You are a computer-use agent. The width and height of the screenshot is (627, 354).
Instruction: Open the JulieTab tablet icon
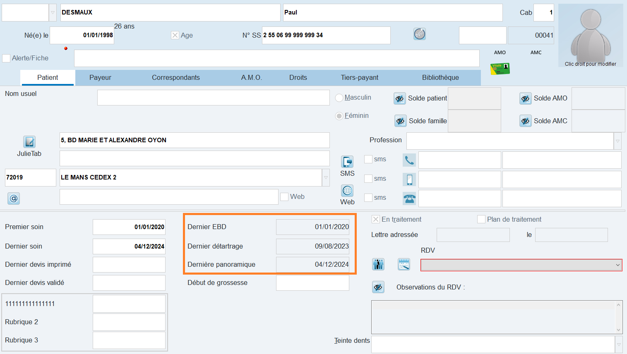click(x=29, y=142)
